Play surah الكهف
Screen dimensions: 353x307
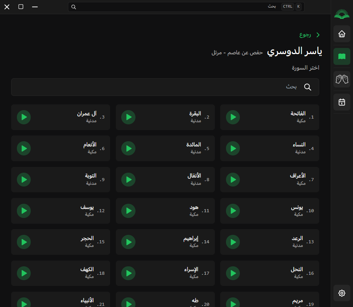click(x=24, y=273)
